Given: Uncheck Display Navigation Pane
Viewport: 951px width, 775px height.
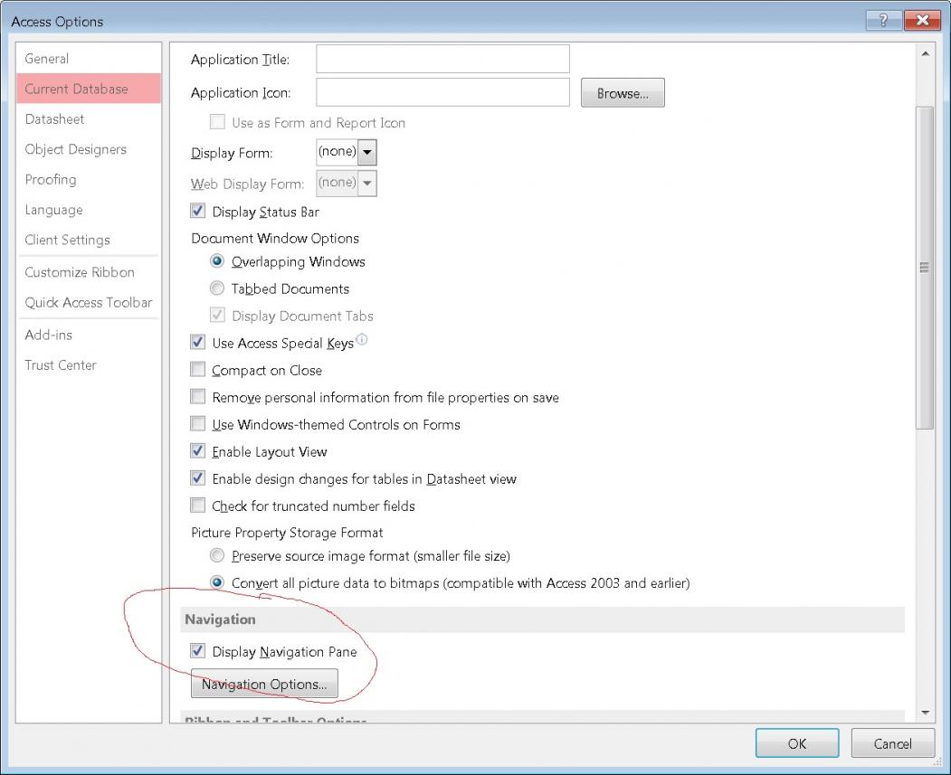Looking at the screenshot, I should 198,651.
